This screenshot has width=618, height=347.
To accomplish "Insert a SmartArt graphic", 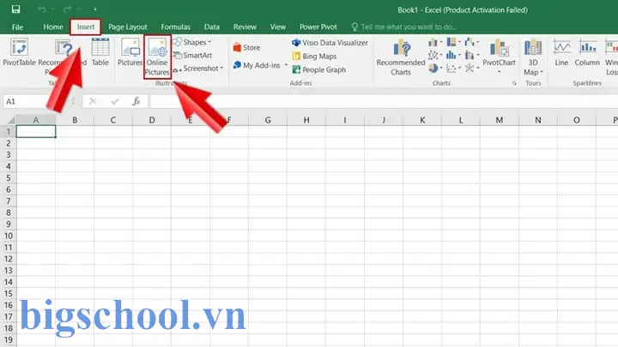I will click(192, 56).
